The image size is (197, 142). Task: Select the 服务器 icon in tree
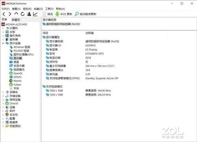(7, 39)
